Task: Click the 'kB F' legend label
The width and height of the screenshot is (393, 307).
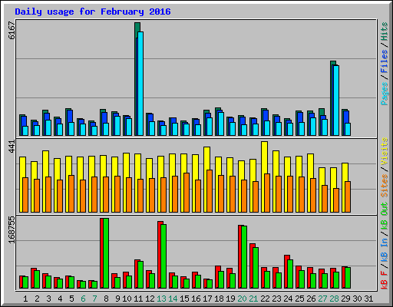Action: click(x=384, y=280)
